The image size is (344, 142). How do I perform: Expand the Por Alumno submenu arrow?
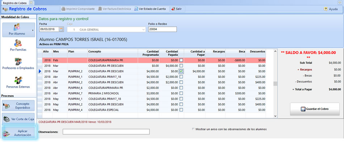[33, 30]
